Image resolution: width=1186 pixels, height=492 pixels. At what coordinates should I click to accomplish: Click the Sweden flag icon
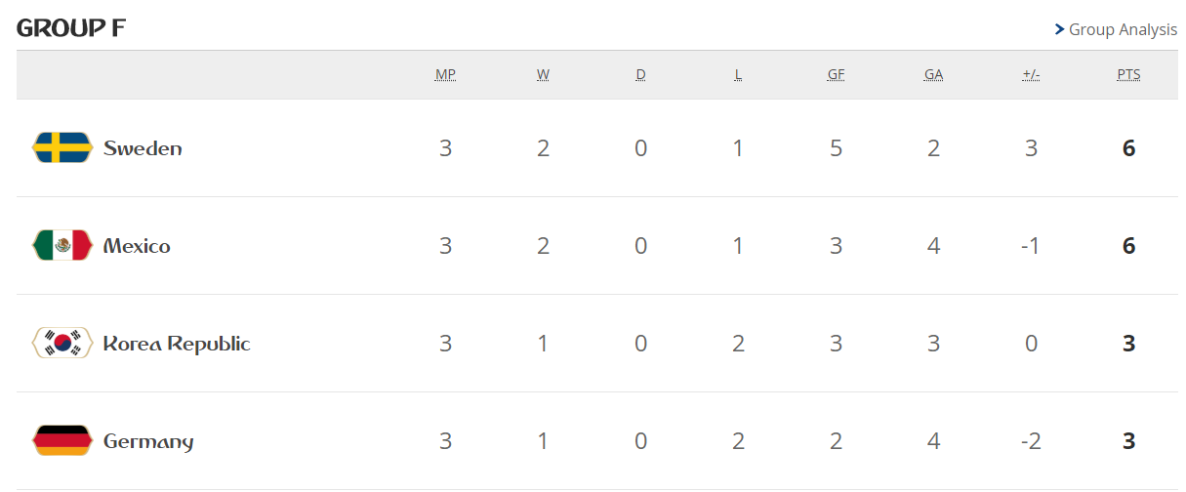(x=61, y=148)
